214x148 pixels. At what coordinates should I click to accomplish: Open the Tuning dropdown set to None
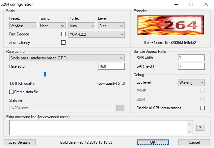(x=52, y=26)
